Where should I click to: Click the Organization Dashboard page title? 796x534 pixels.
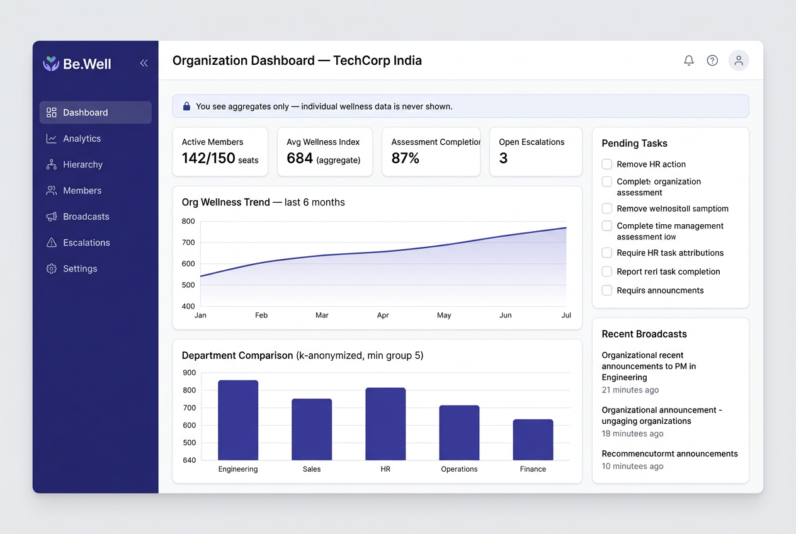tap(297, 60)
